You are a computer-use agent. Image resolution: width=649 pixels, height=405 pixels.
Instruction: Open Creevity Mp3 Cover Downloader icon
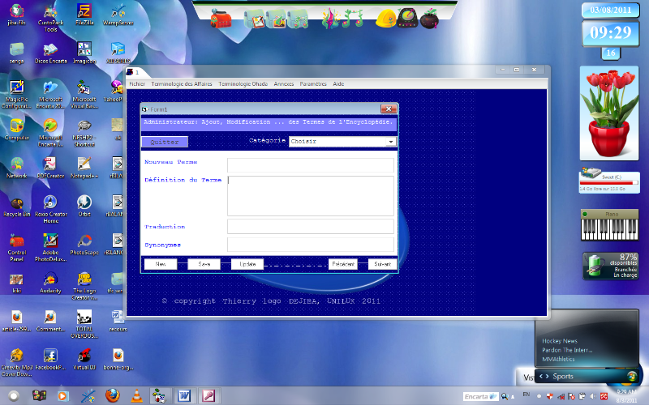(x=16, y=363)
